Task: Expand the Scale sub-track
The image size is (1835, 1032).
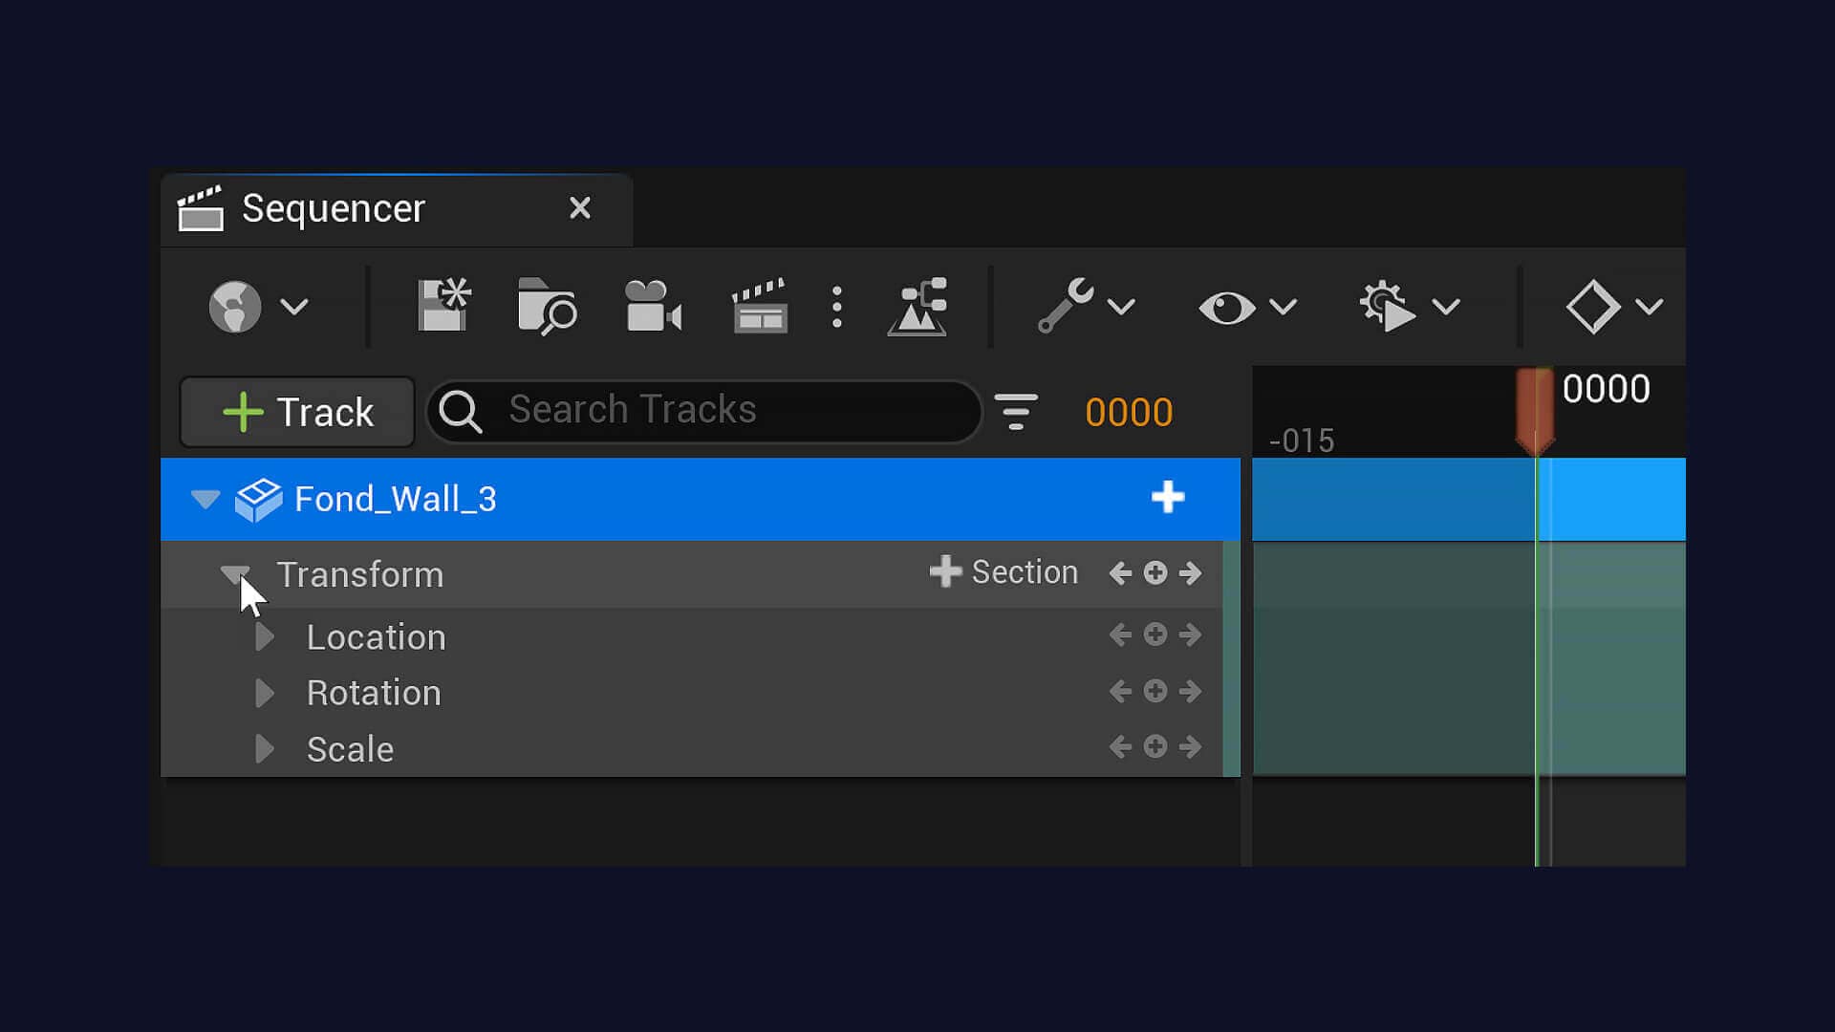Action: 265,748
